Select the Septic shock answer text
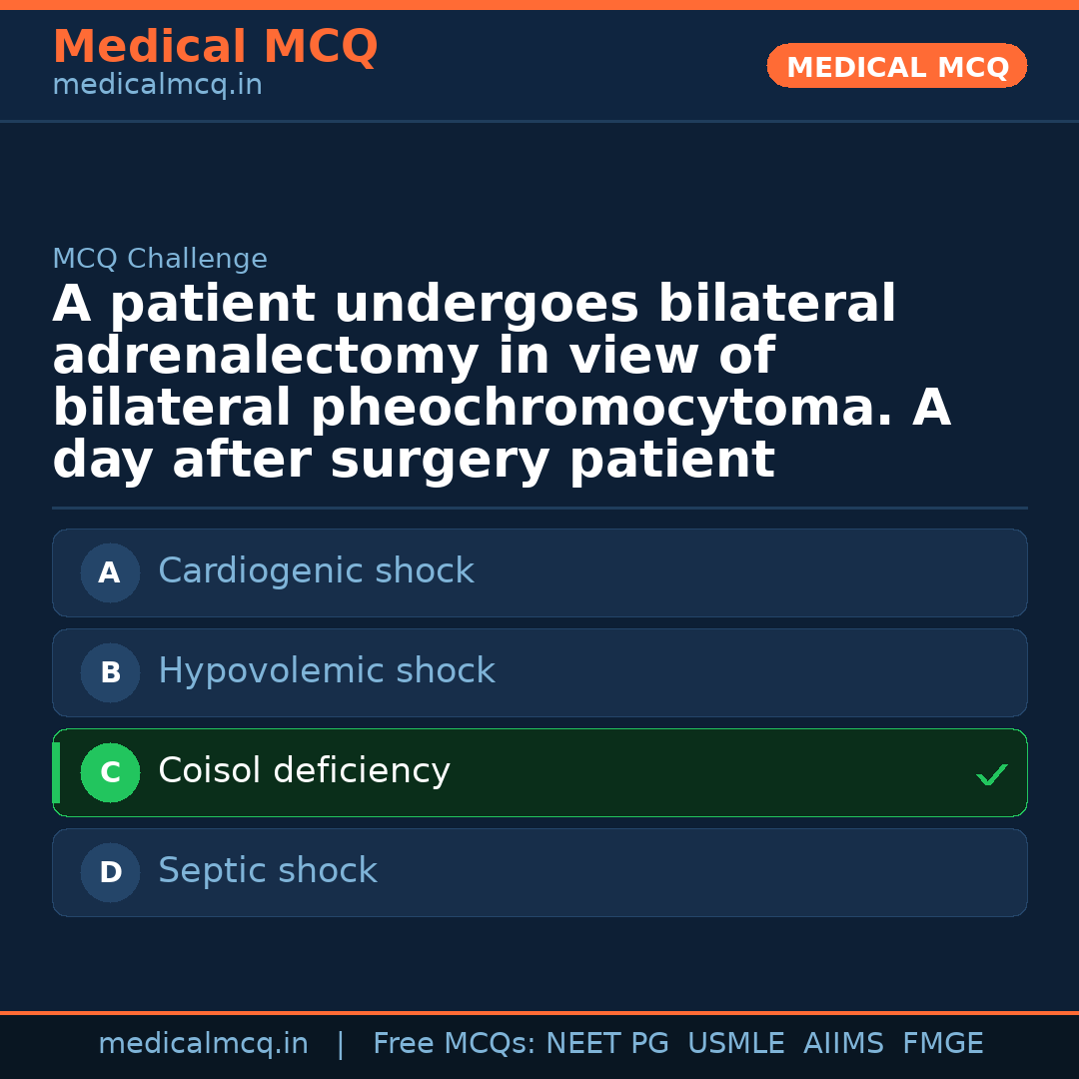This screenshot has width=1079, height=1079. pos(268,871)
